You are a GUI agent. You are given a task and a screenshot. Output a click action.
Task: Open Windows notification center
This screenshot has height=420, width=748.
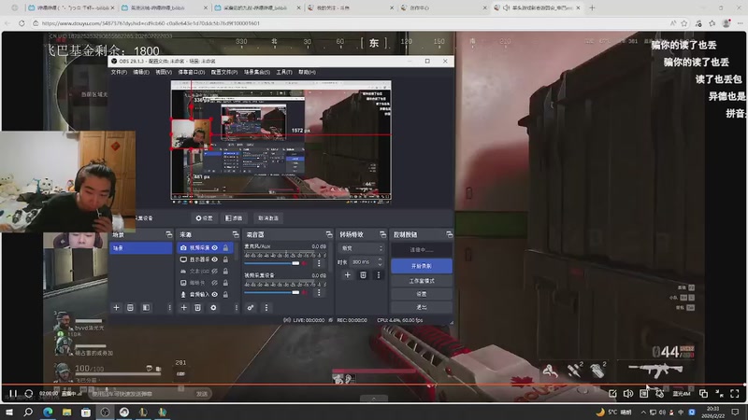coord(735,412)
